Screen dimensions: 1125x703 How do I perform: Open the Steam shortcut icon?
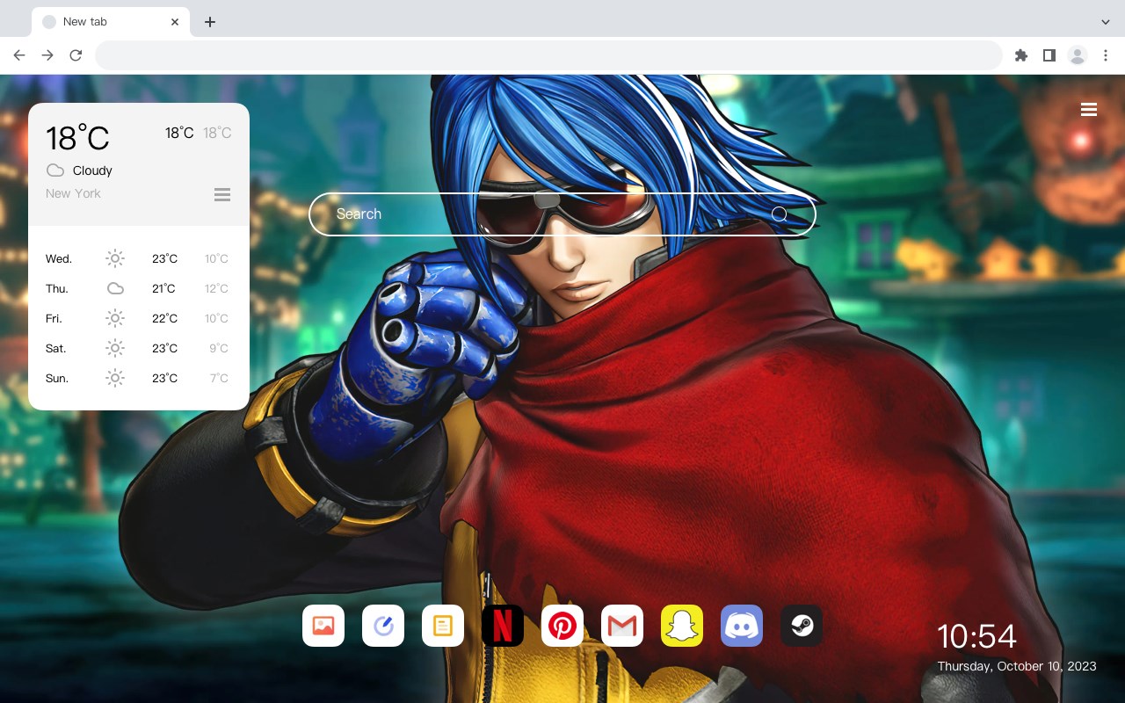[x=802, y=626]
